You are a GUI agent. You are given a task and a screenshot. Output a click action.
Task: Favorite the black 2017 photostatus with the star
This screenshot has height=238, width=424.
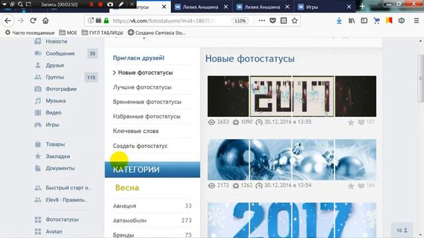(x=351, y=122)
